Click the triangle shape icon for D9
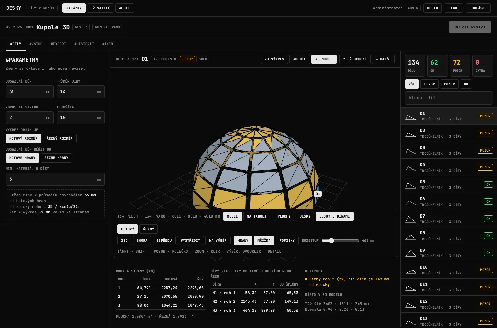Image resolution: width=497 pixels, height=328 pixels. coord(410,253)
